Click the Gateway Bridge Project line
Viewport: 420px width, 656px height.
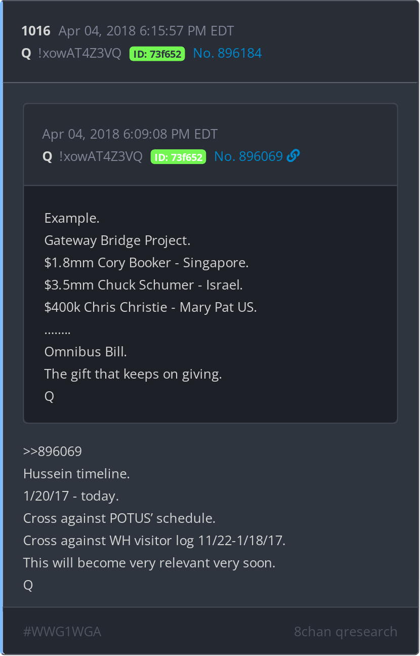point(117,240)
